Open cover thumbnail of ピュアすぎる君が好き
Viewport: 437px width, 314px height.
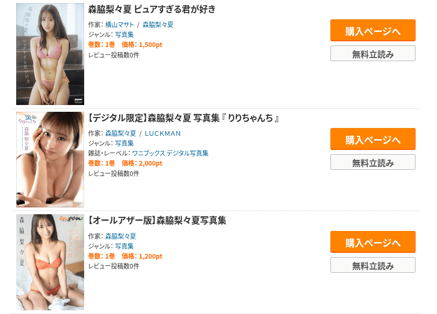click(x=50, y=54)
